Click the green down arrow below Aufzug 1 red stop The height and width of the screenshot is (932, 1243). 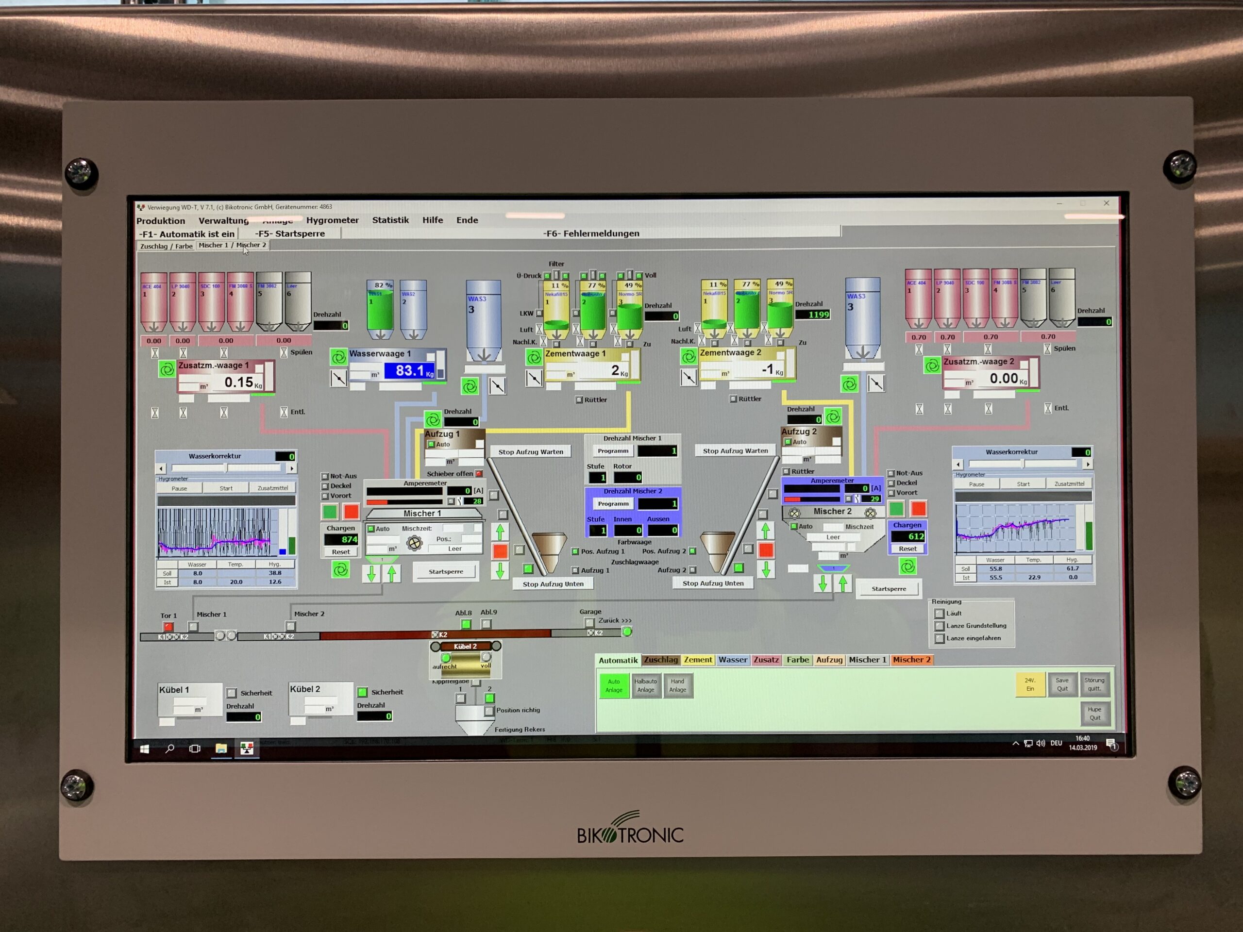[500, 571]
